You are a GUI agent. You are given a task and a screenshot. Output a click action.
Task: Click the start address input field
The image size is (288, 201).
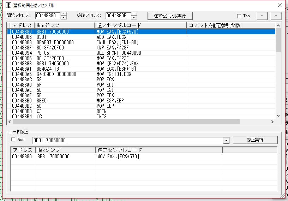click(48, 16)
